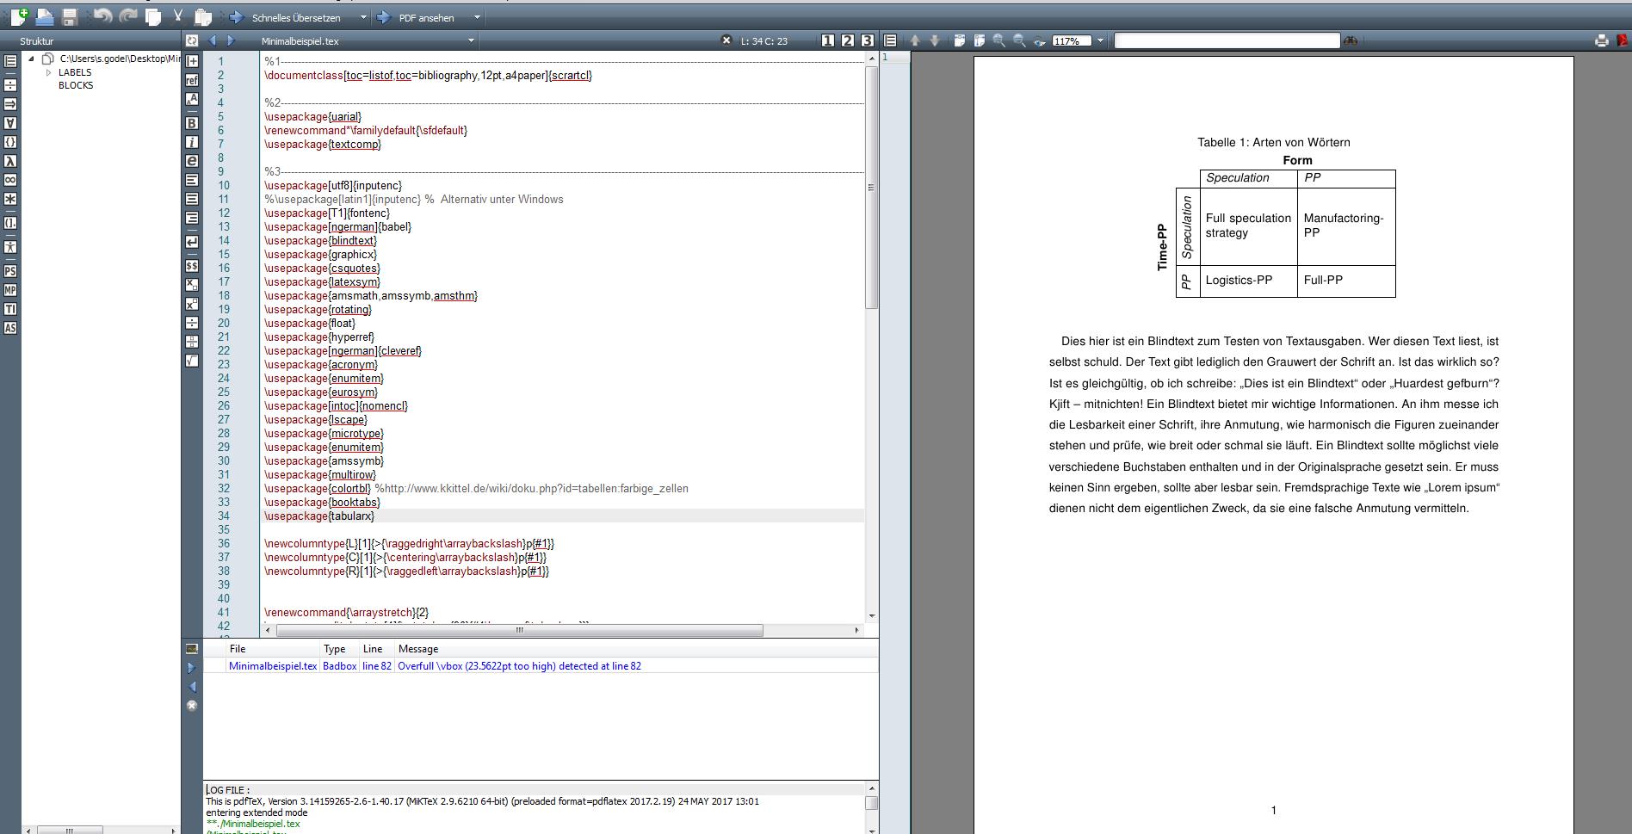
Task: Insert sectioning with |+ icon
Action: click(x=192, y=61)
